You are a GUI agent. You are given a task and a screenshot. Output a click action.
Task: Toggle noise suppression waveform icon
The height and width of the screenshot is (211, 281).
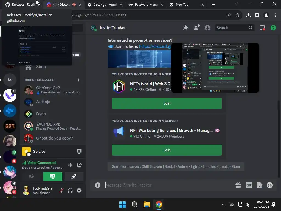click(70, 165)
